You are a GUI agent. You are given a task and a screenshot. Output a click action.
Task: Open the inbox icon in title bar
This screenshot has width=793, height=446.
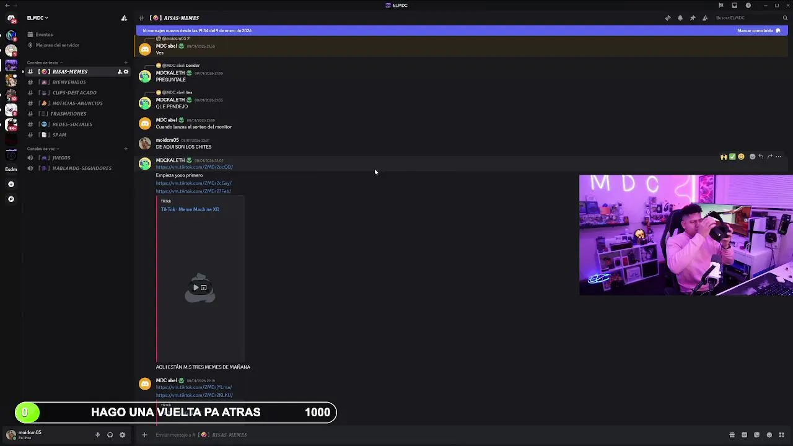point(734,6)
